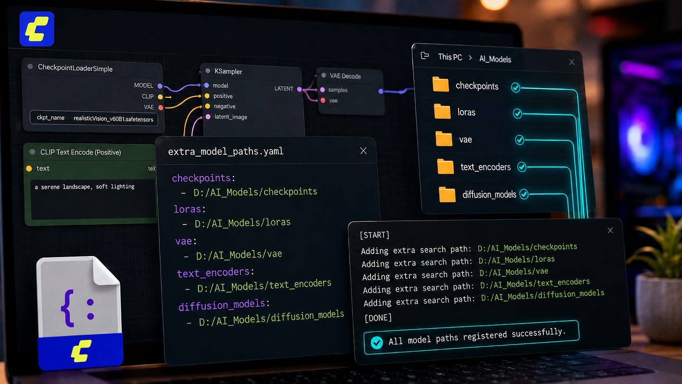Toggle the checkmark beside vae folder
Screen dimensions: 682x384
point(519,140)
